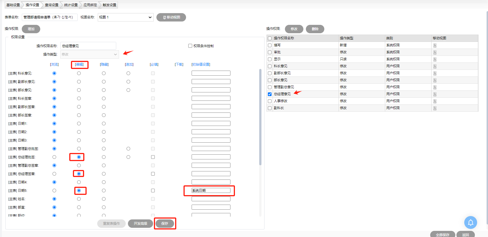Open mobile view icon for 审批 row

point(435,52)
